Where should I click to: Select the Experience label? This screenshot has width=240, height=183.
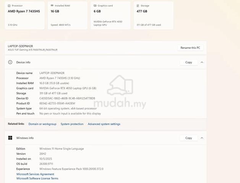[x=23, y=169]
